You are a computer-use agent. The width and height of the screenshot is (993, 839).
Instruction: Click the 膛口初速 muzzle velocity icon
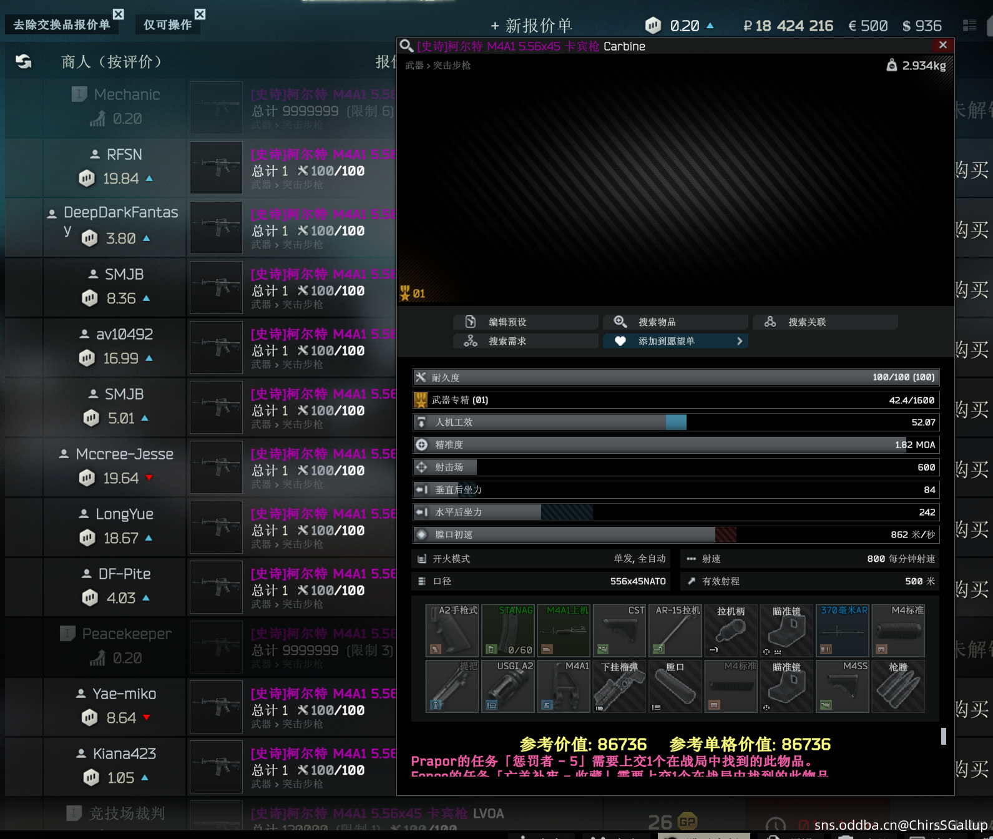[x=422, y=534]
